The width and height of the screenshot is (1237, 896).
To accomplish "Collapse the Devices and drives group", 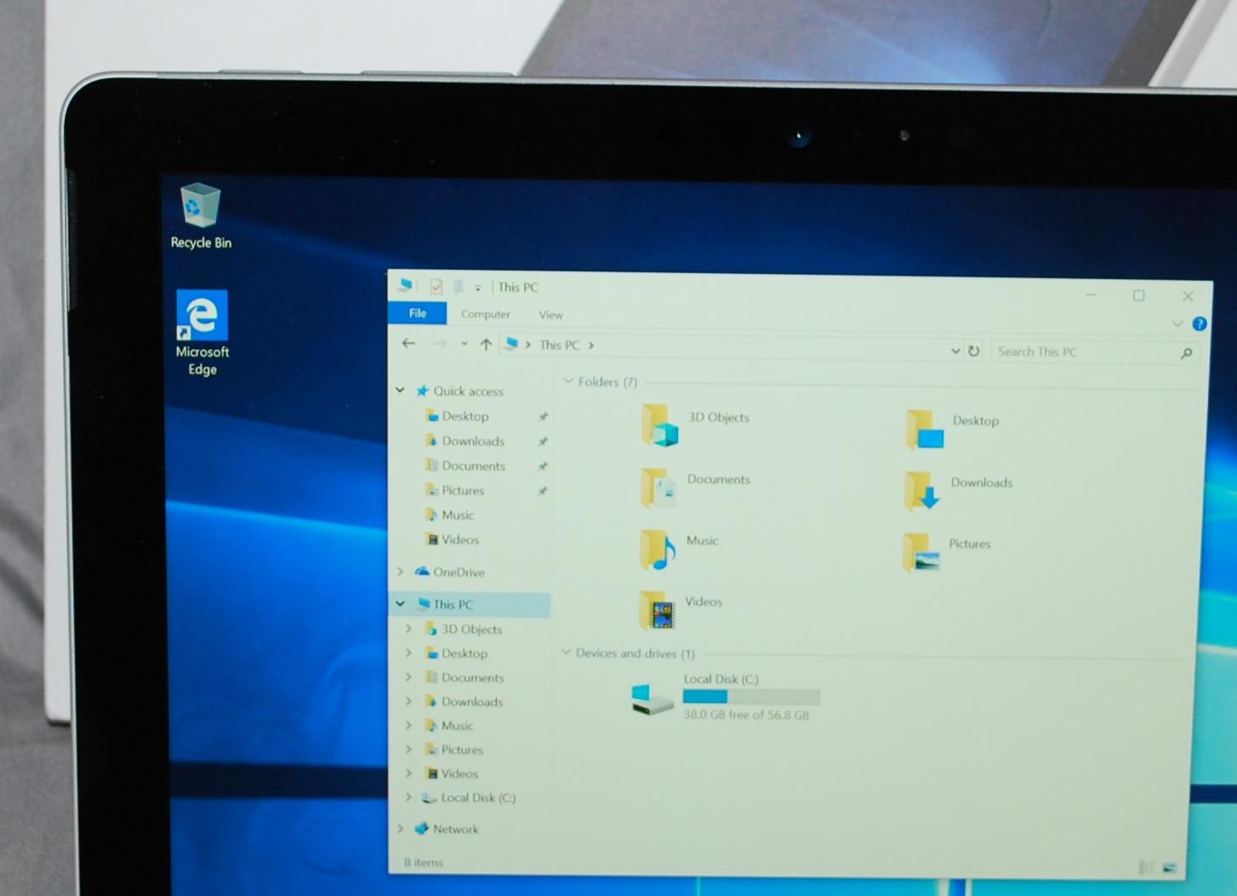I will pyautogui.click(x=566, y=653).
